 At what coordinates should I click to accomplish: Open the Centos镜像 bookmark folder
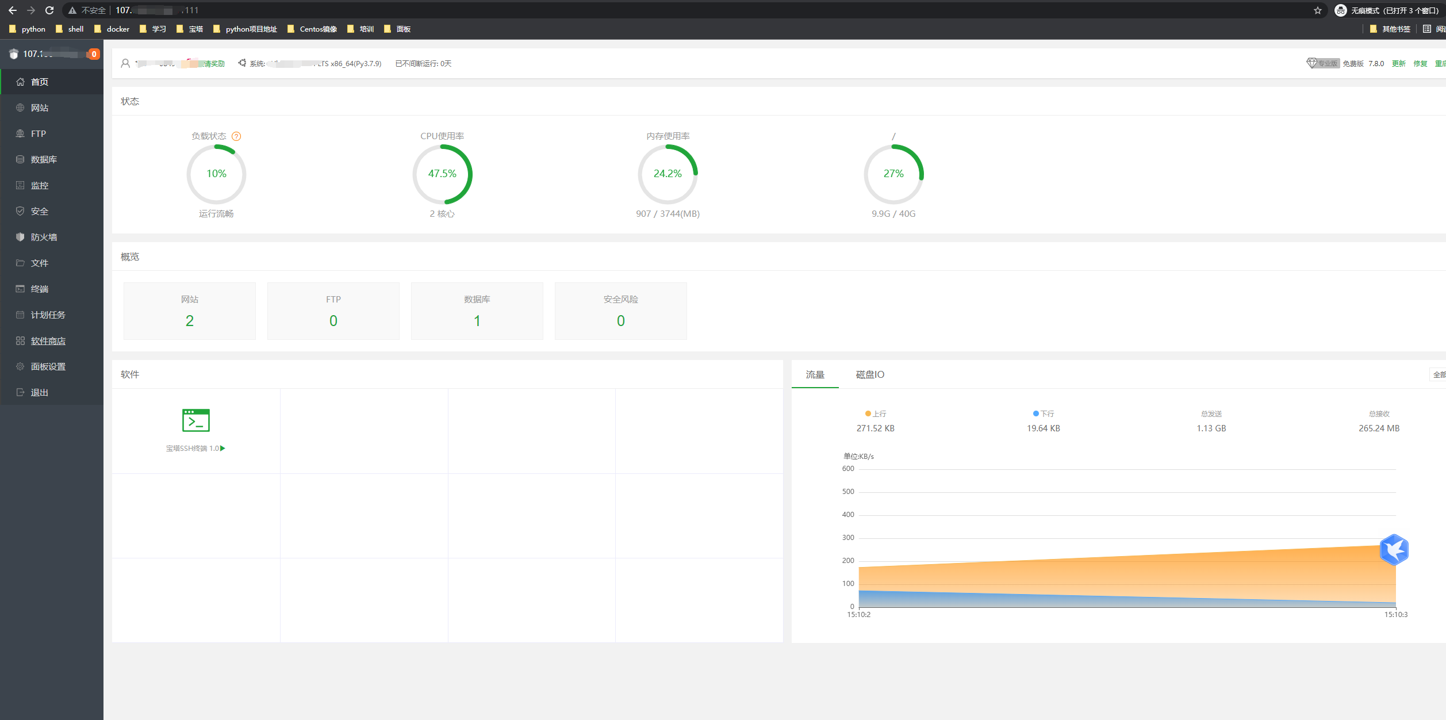[x=312, y=29]
